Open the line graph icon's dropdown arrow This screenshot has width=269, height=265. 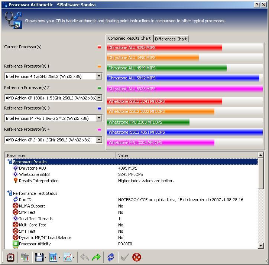coord(74,257)
